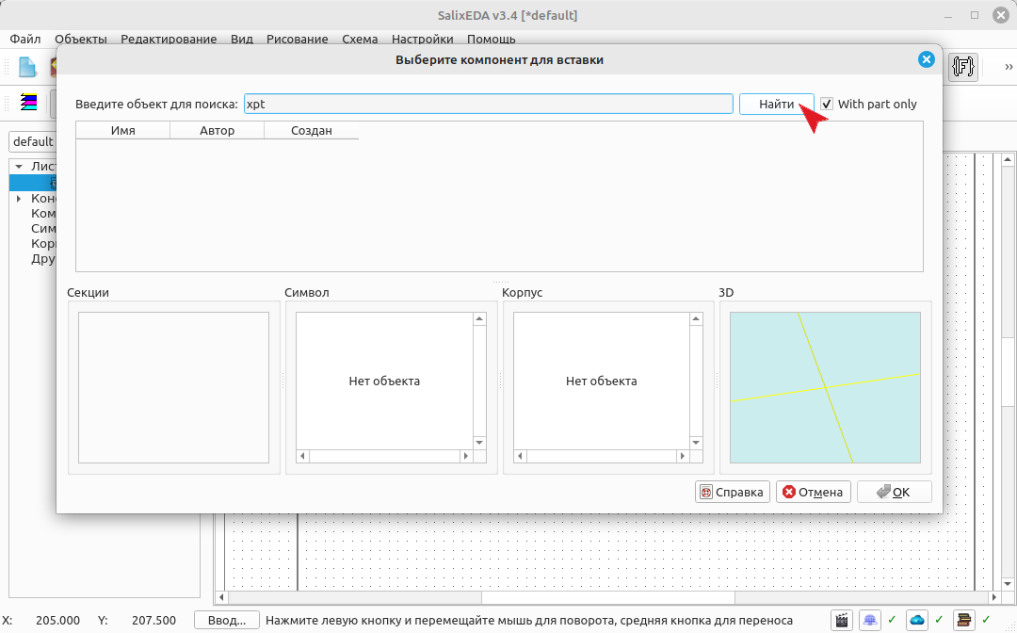
Task: Click the Корпус preview area 'Нет объекта'
Action: [x=601, y=381]
